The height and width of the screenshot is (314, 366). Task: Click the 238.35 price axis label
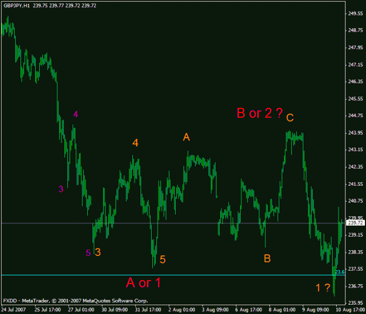[355, 252]
